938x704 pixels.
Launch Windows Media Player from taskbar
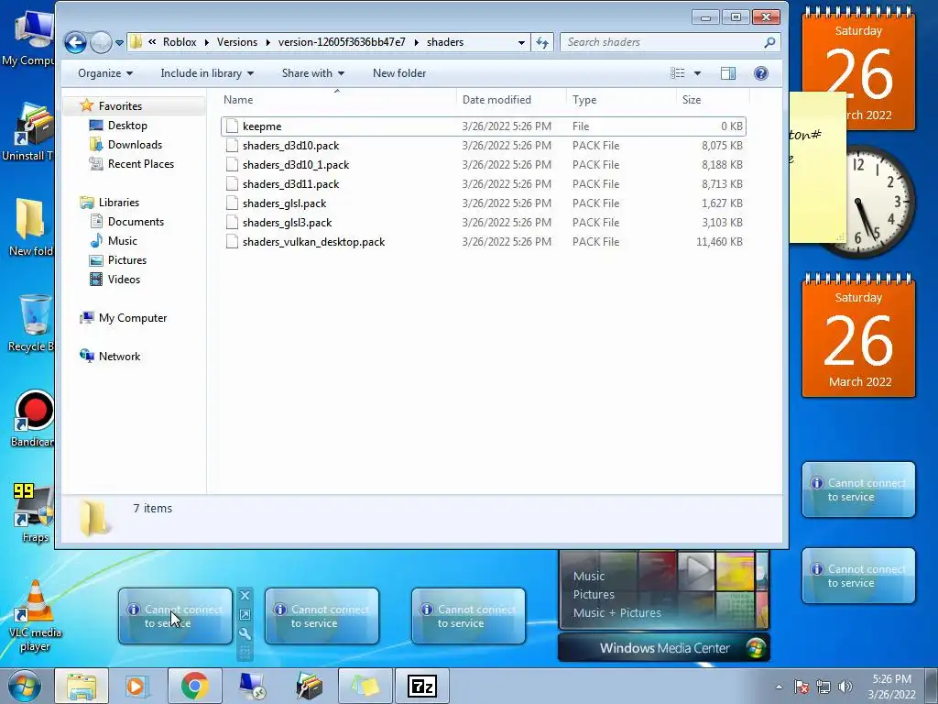click(x=137, y=687)
